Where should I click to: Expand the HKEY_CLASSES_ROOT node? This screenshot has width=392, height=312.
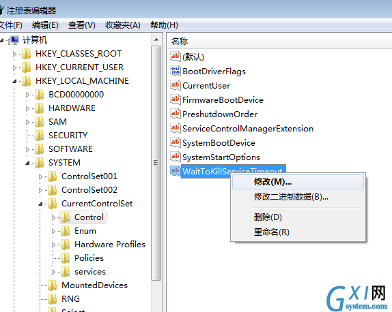click(14, 54)
